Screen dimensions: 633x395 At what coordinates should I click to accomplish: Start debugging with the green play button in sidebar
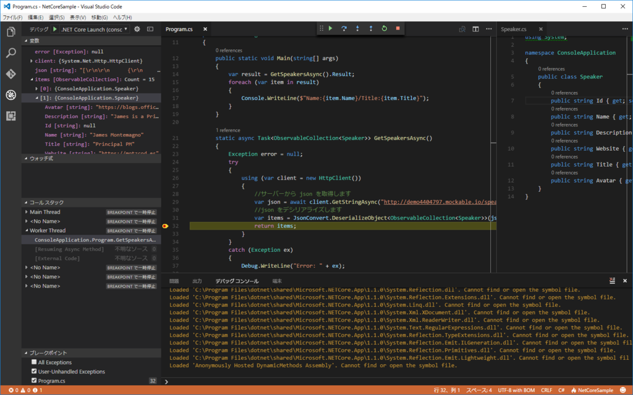tap(55, 29)
